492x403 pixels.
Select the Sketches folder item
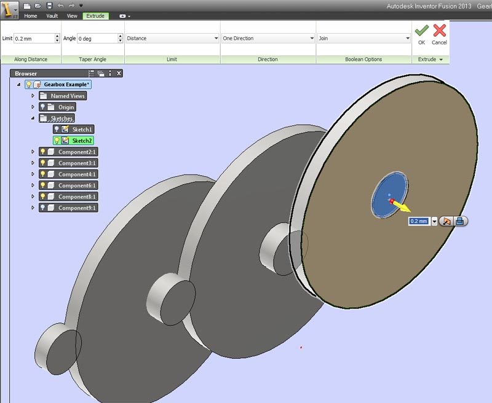pyautogui.click(x=57, y=119)
